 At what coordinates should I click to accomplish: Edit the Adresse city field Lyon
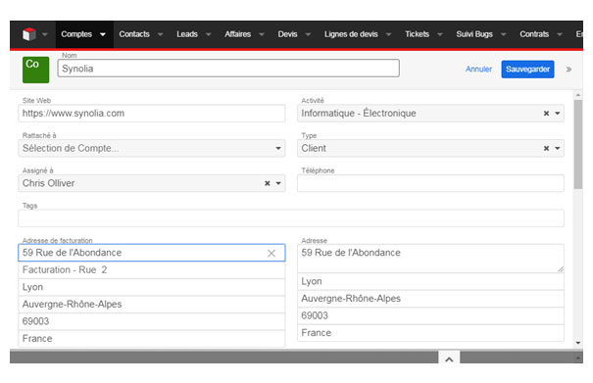tap(430, 281)
